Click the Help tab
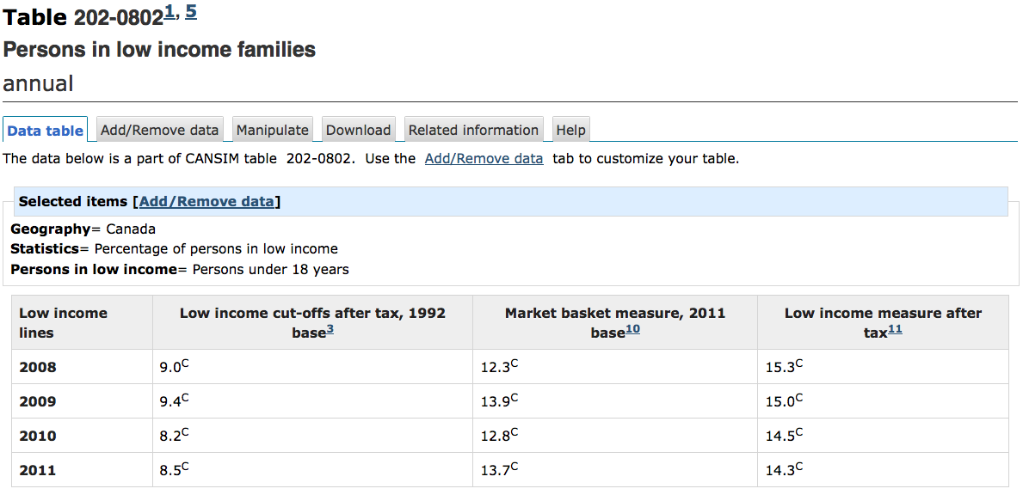 pyautogui.click(x=570, y=130)
